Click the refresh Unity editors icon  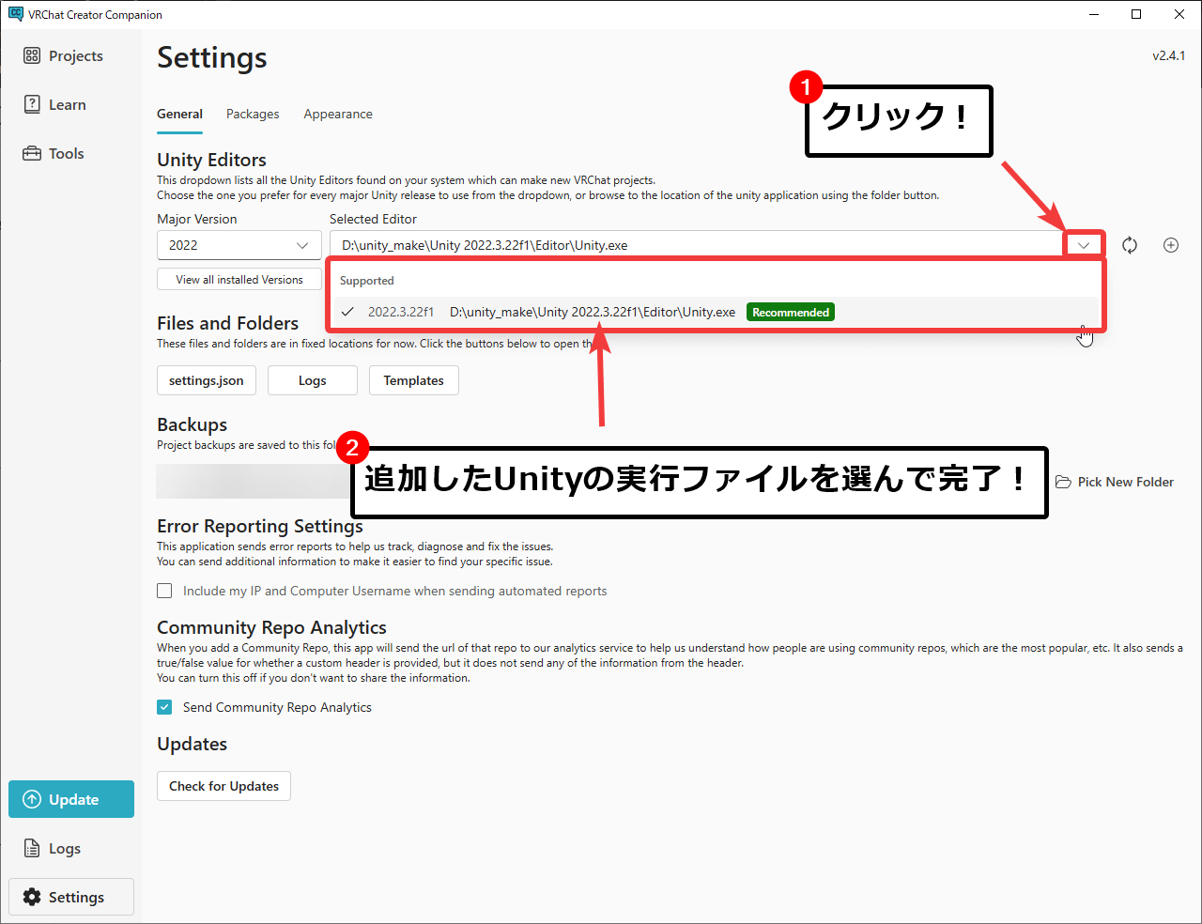(1130, 245)
